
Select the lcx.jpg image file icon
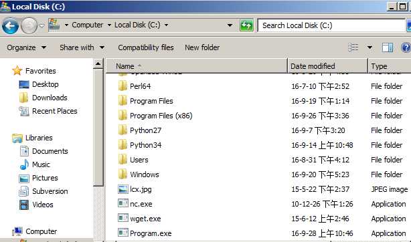click(x=123, y=189)
